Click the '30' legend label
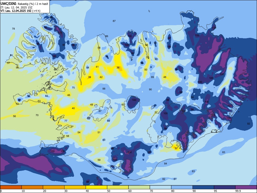This screenshot has height=193, width=257. point(66,191)
